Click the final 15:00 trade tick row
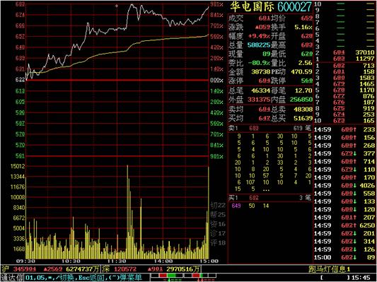Screen dimensions: 377x282 (344, 257)
